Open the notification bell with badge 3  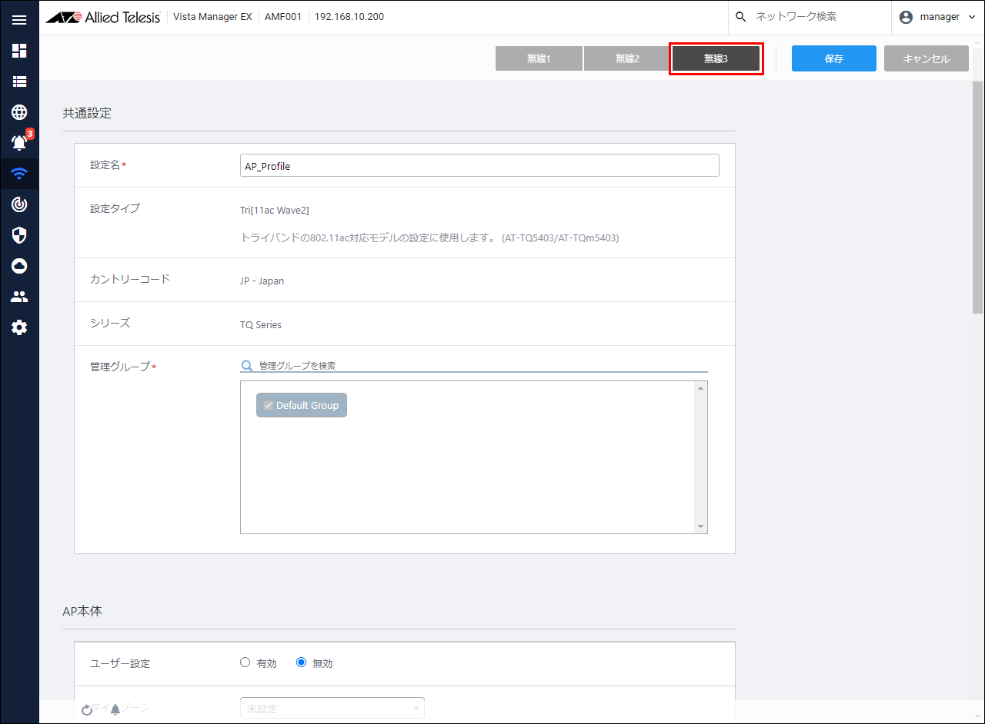pyautogui.click(x=19, y=143)
